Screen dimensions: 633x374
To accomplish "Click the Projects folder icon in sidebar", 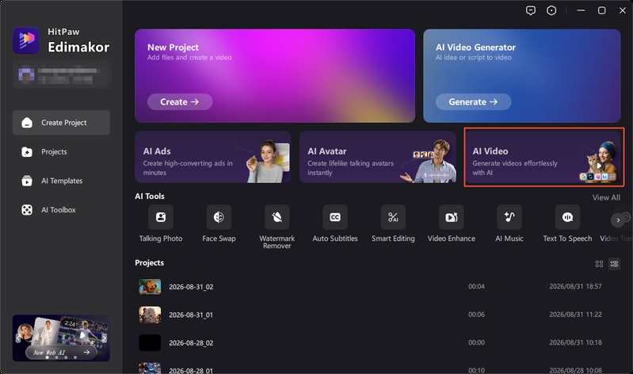I will pyautogui.click(x=27, y=152).
